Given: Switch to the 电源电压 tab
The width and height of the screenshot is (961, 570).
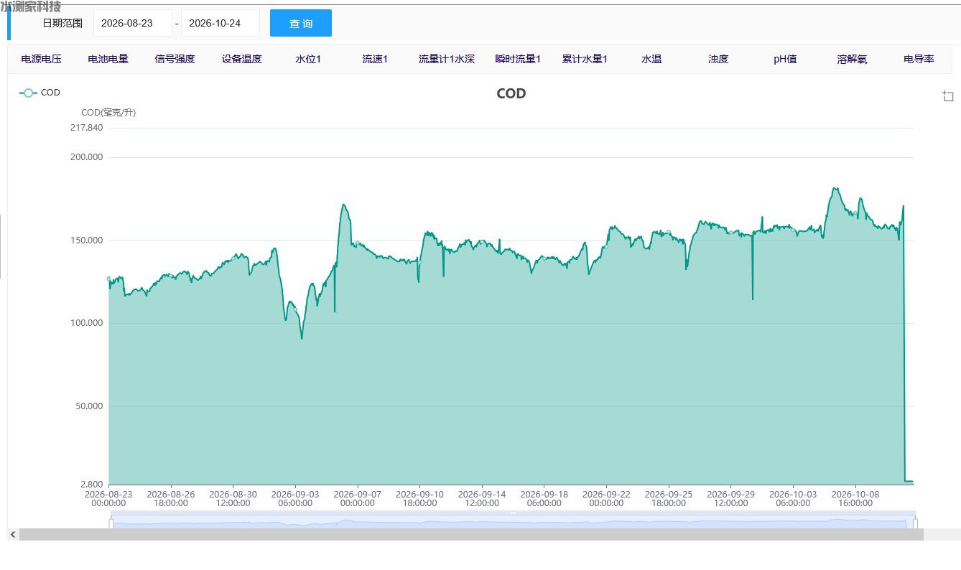Looking at the screenshot, I should click(x=41, y=59).
